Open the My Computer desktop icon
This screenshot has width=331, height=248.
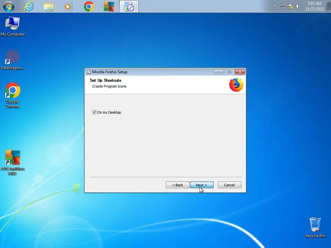coord(13,26)
